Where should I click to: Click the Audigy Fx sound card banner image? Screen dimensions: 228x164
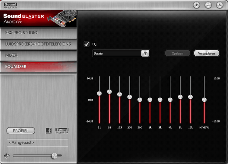[38, 18]
